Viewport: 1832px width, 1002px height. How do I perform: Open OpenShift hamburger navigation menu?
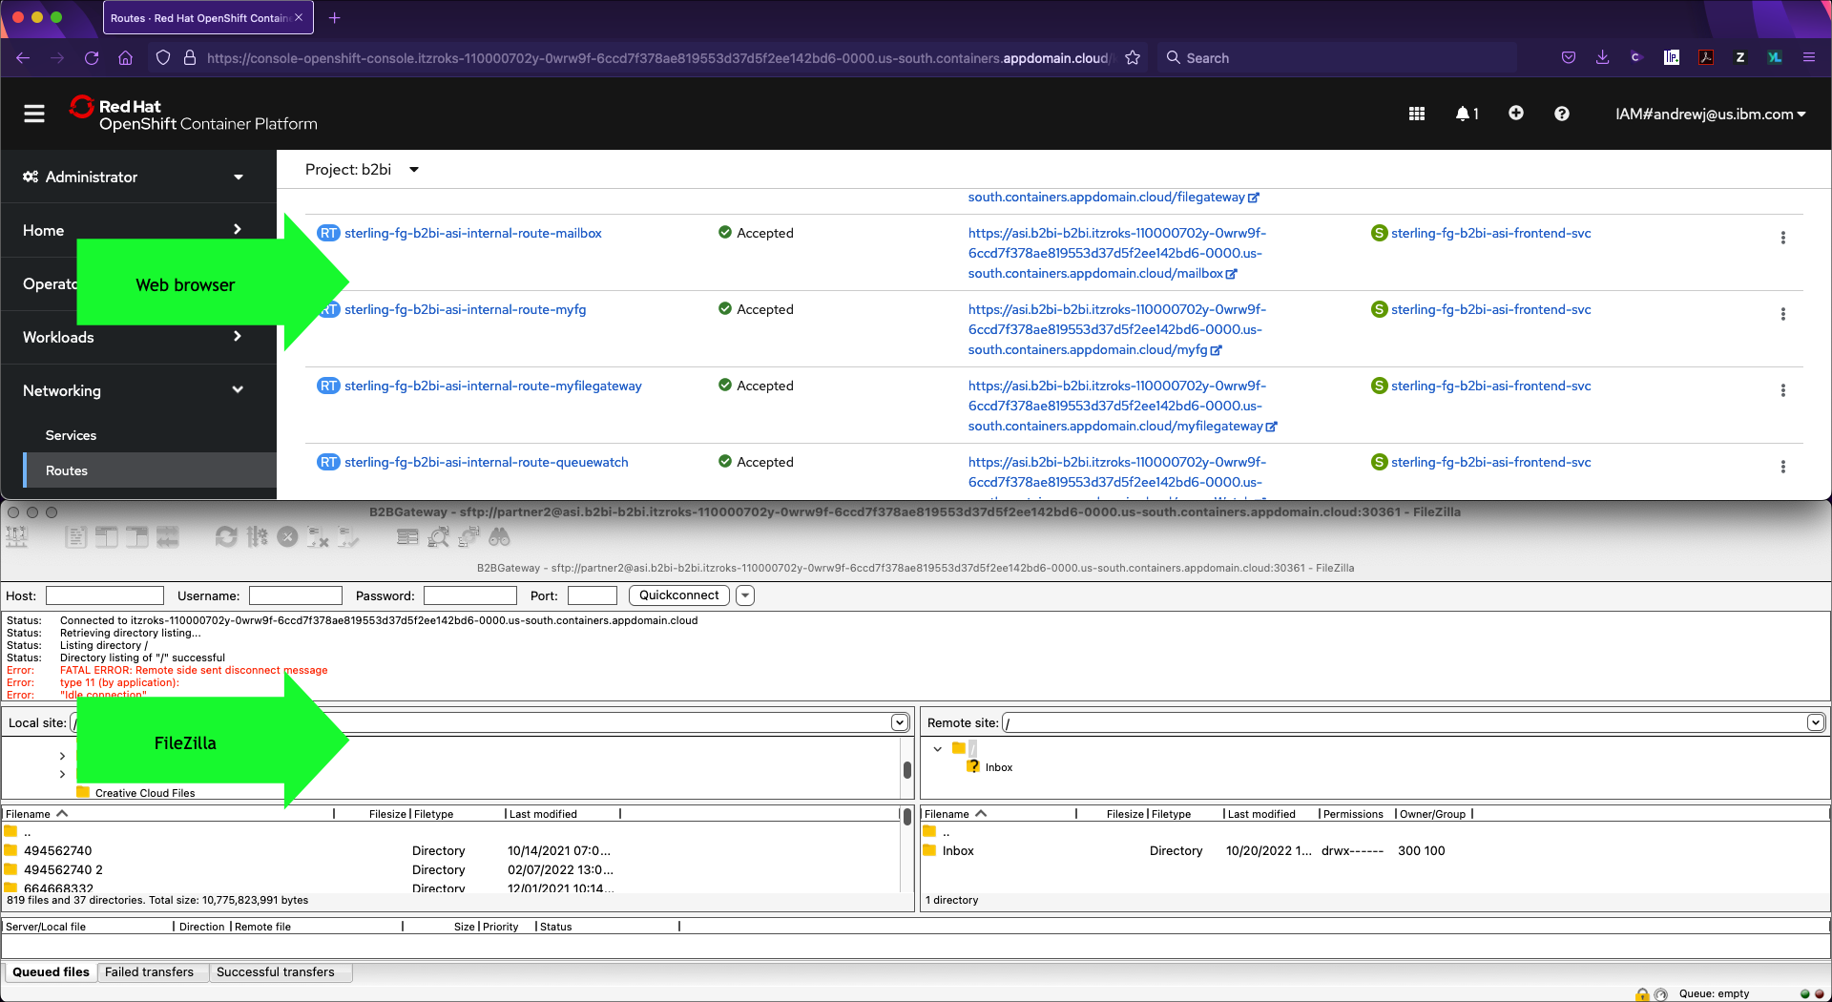34,114
